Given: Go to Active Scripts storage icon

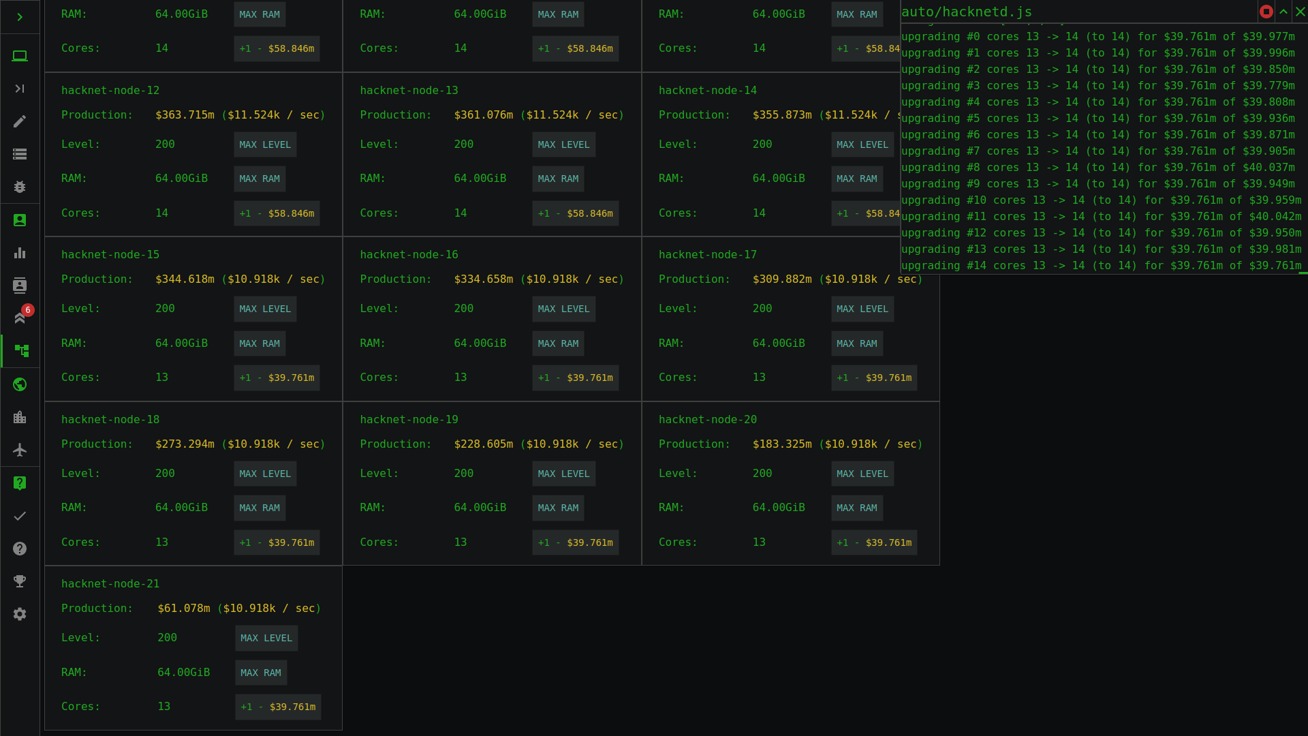Looking at the screenshot, I should (x=20, y=154).
